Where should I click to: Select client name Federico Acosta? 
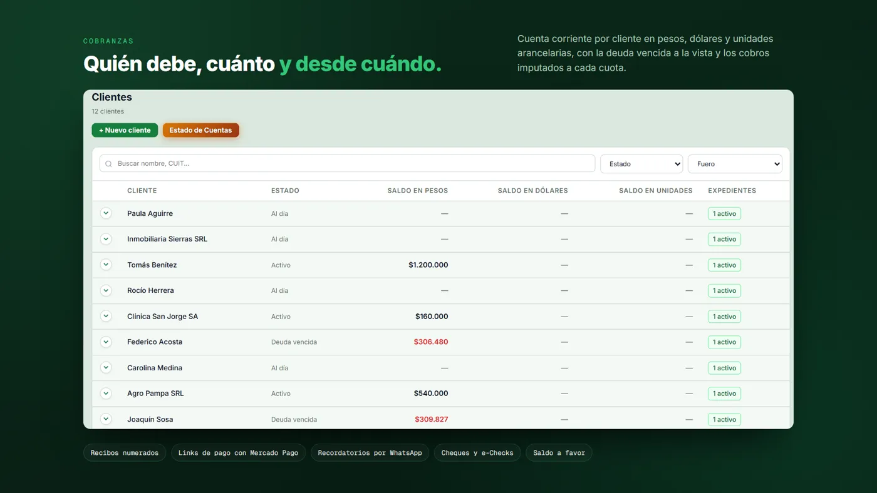155,342
